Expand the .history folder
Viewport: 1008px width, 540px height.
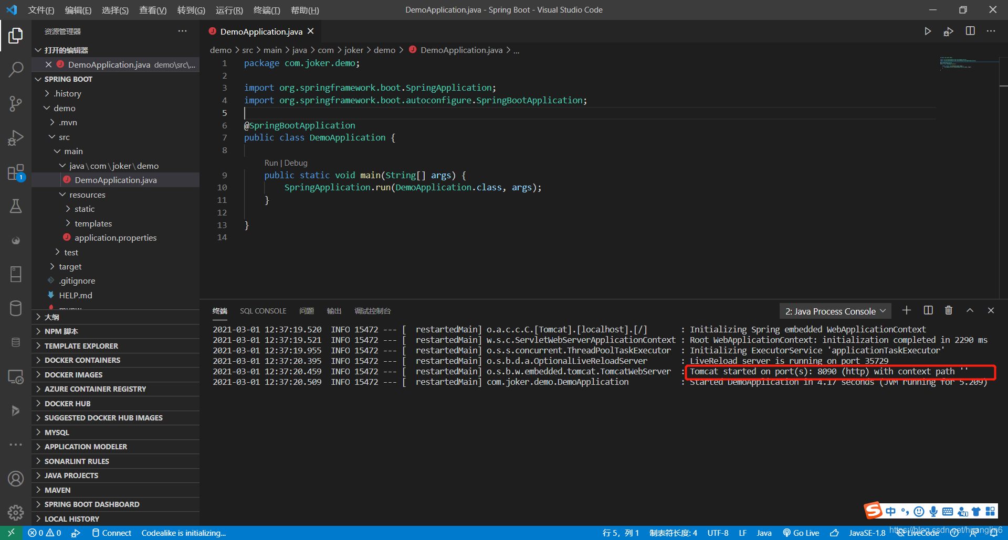tap(115, 93)
